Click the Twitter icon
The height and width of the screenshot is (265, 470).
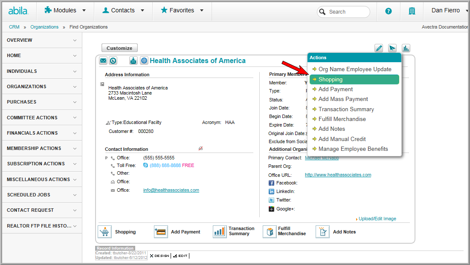271,200
